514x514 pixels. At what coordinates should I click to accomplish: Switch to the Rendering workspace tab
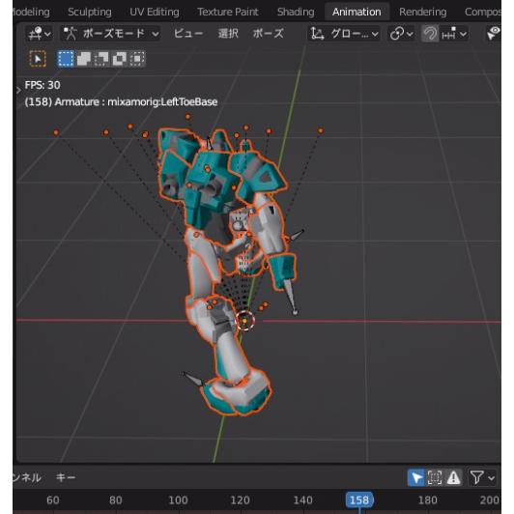[422, 12]
